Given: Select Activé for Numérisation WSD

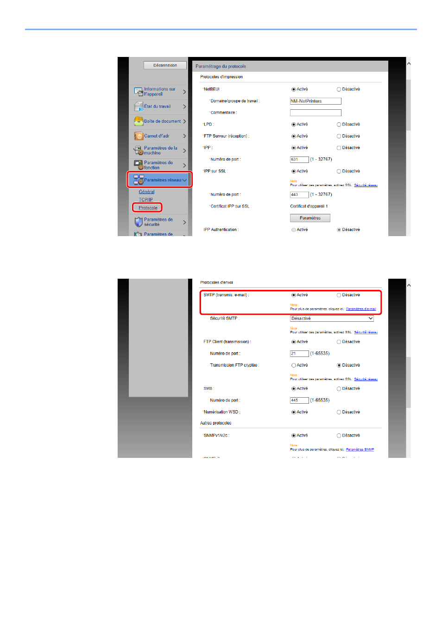Looking at the screenshot, I should point(294,412).
